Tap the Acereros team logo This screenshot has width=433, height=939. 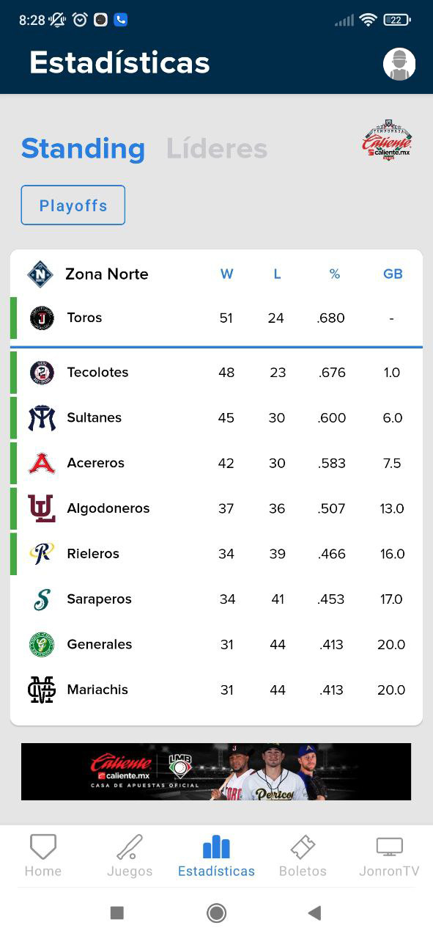42,464
